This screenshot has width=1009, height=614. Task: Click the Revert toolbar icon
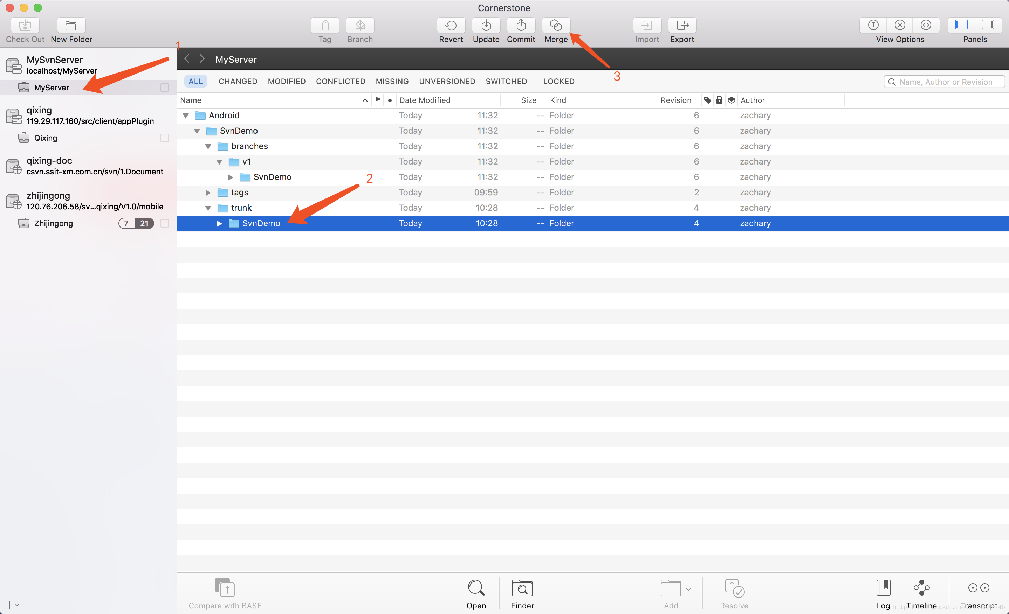(451, 25)
